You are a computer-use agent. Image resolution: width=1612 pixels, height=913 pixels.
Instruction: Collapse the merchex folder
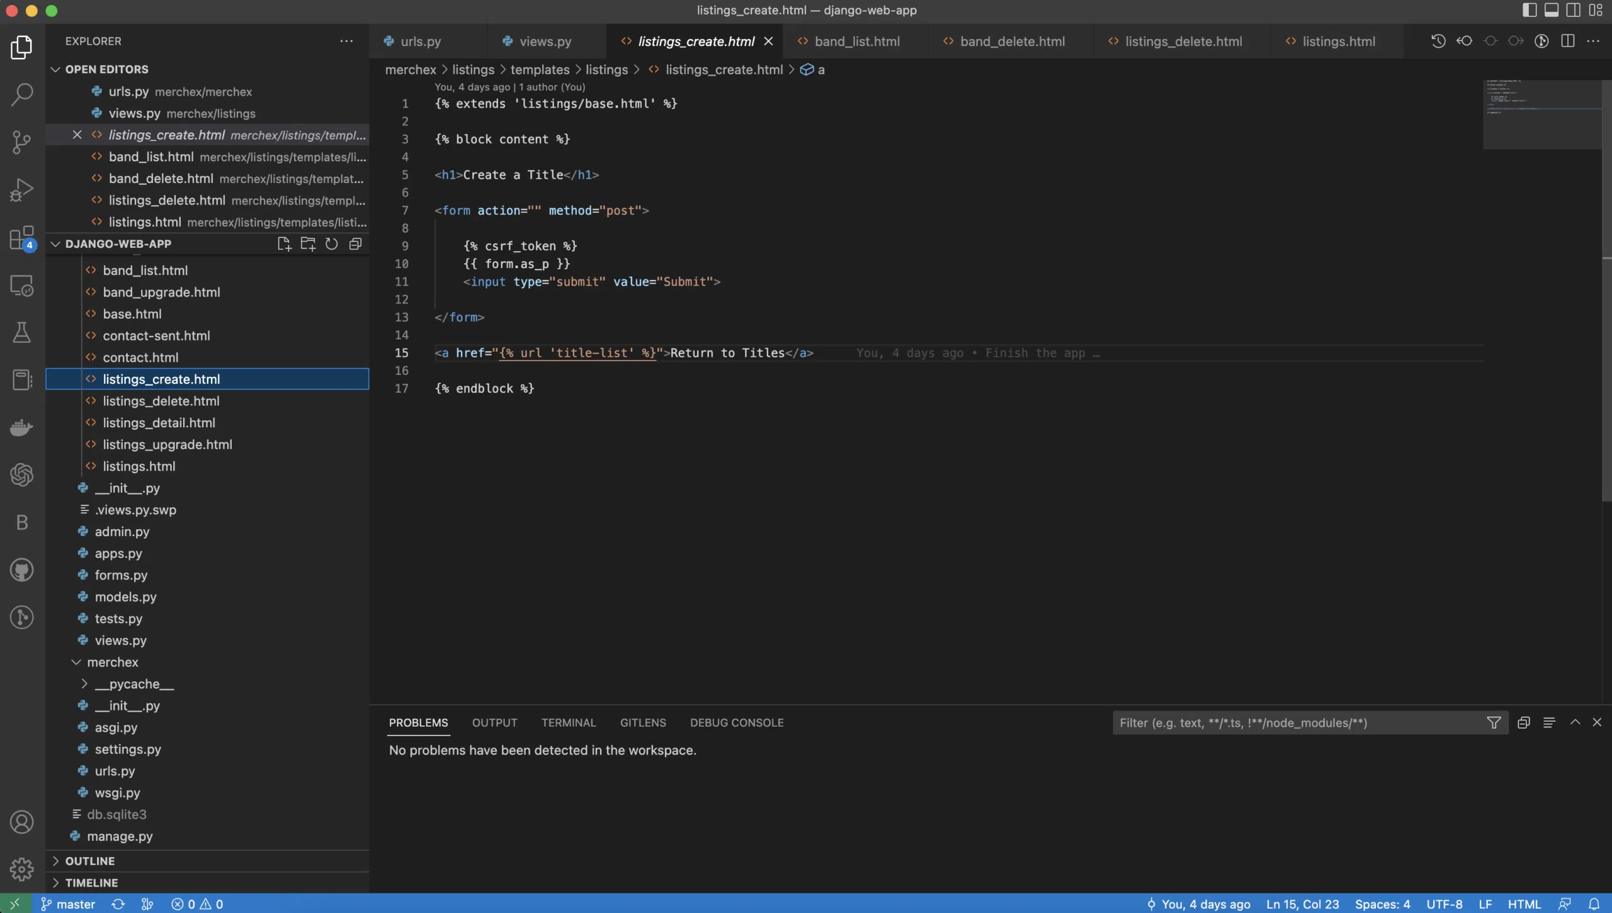pos(207,663)
